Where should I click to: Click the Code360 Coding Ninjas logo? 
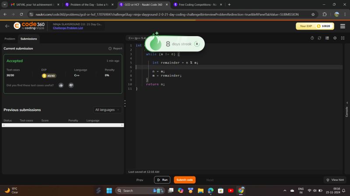click(29, 26)
